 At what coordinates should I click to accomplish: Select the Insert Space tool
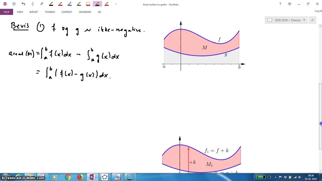pyautogui.click(x=33, y=4)
